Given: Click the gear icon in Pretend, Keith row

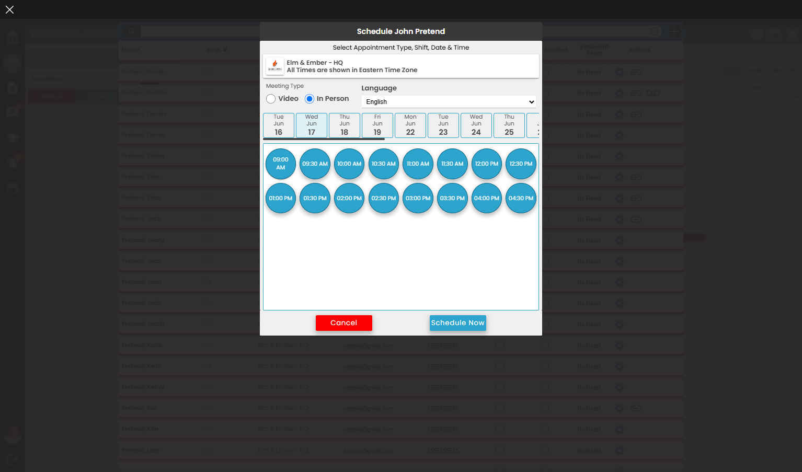Looking at the screenshot, I should coord(620,366).
